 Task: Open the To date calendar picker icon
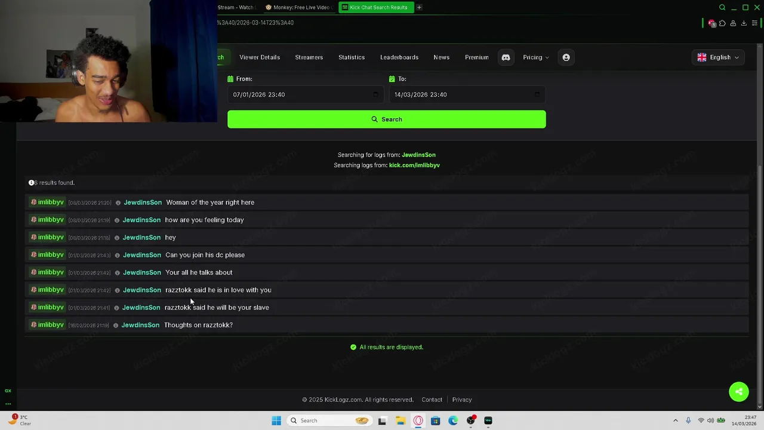point(537,94)
